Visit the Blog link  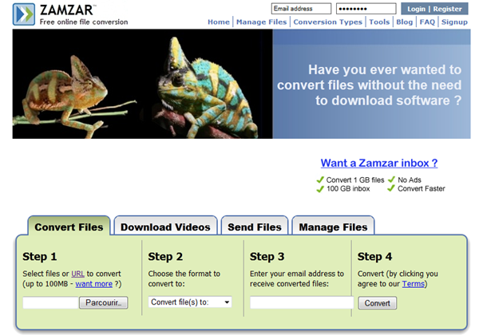(405, 22)
